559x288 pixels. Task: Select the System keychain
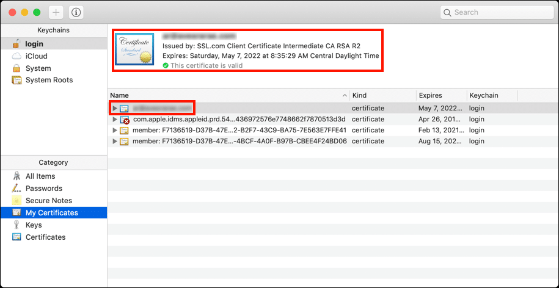[38, 68]
